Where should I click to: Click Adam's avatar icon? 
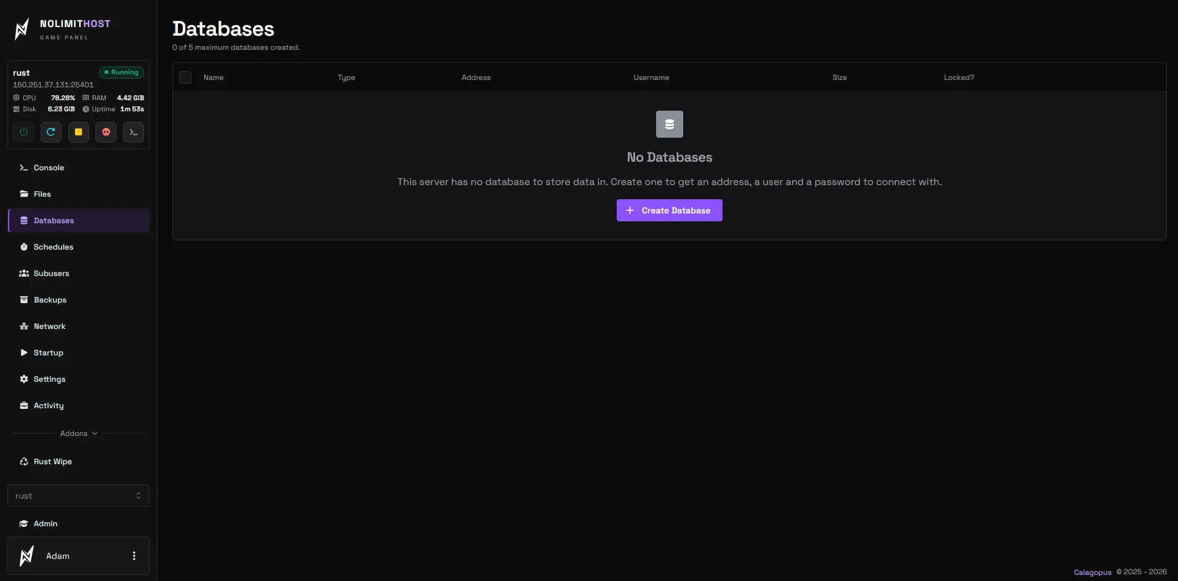coord(26,556)
